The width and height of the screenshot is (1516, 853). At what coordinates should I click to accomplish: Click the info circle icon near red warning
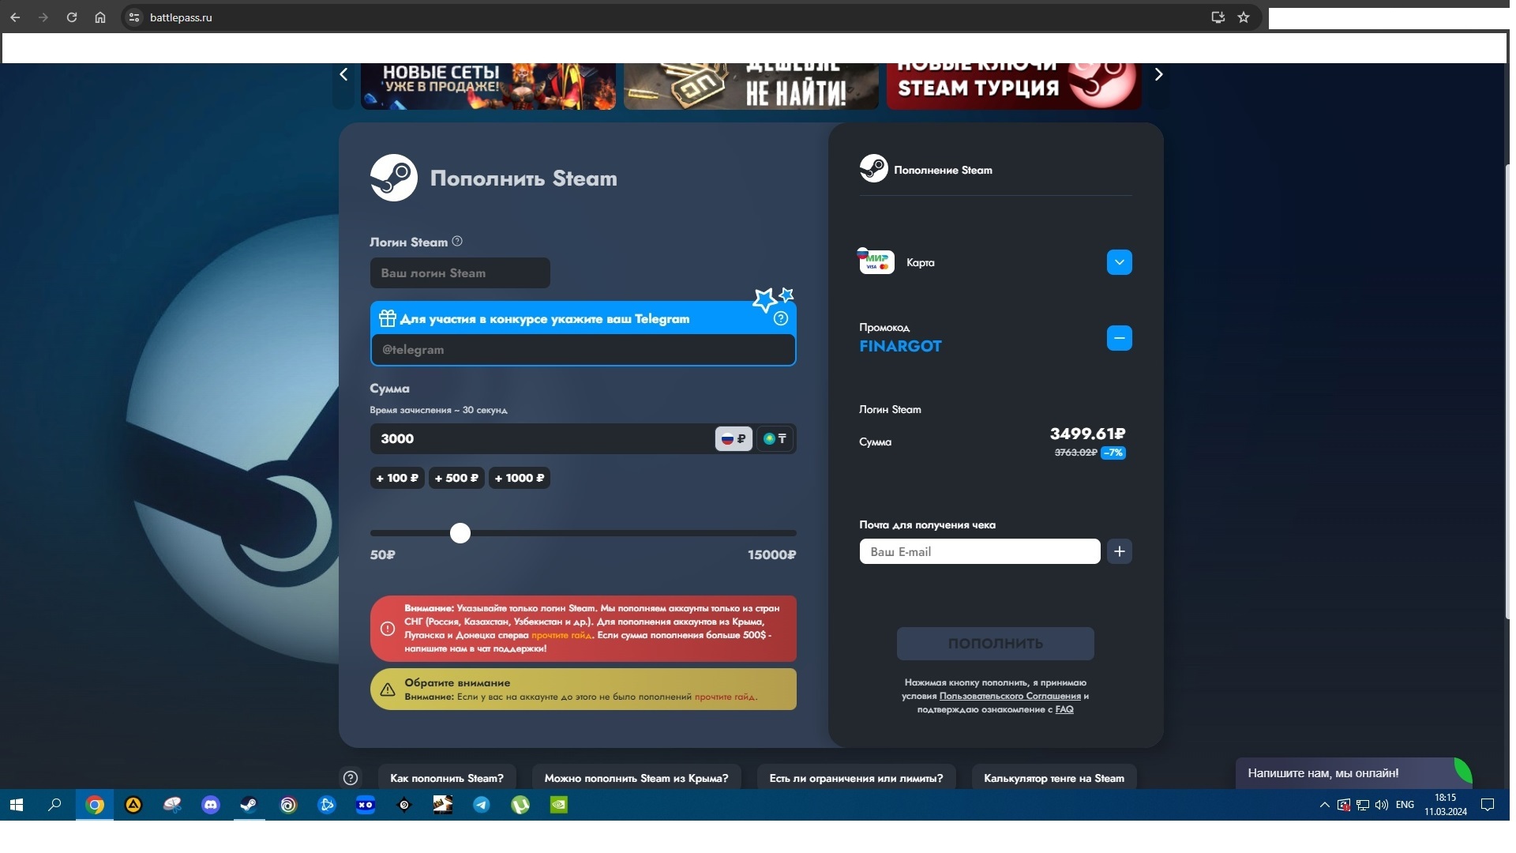[x=386, y=628]
